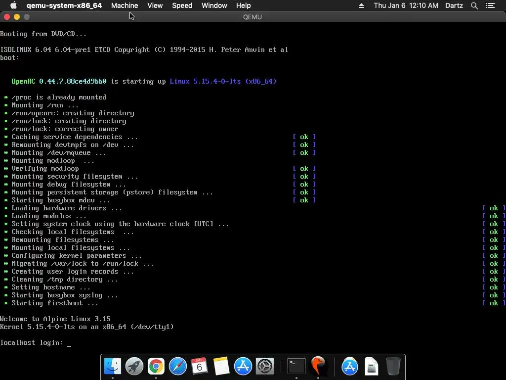Launch Safari from the Dock
506x380 pixels.
coord(178,366)
